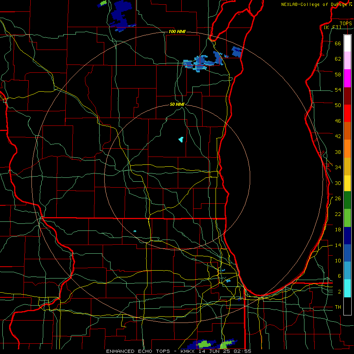This screenshot has width=354, height=354.
Task: Click the legend value "10"
Action: click(338, 260)
